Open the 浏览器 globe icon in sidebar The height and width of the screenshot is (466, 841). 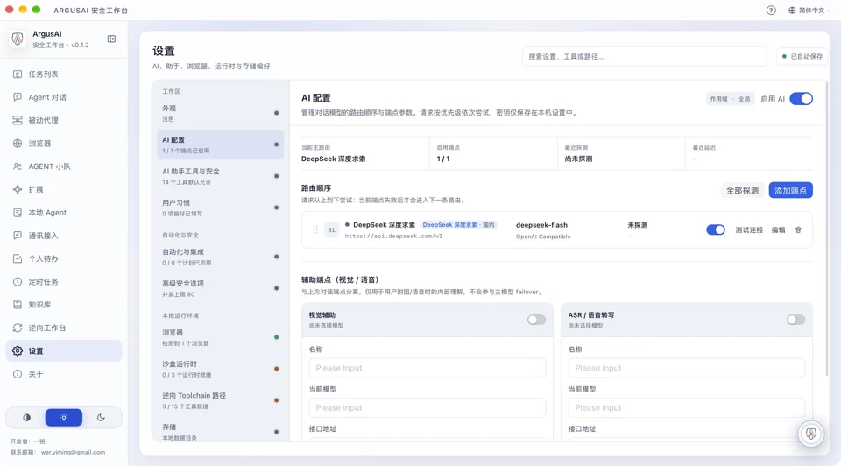click(18, 143)
